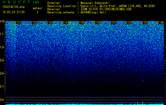Click the time marker 2135

click(x=82, y=23)
